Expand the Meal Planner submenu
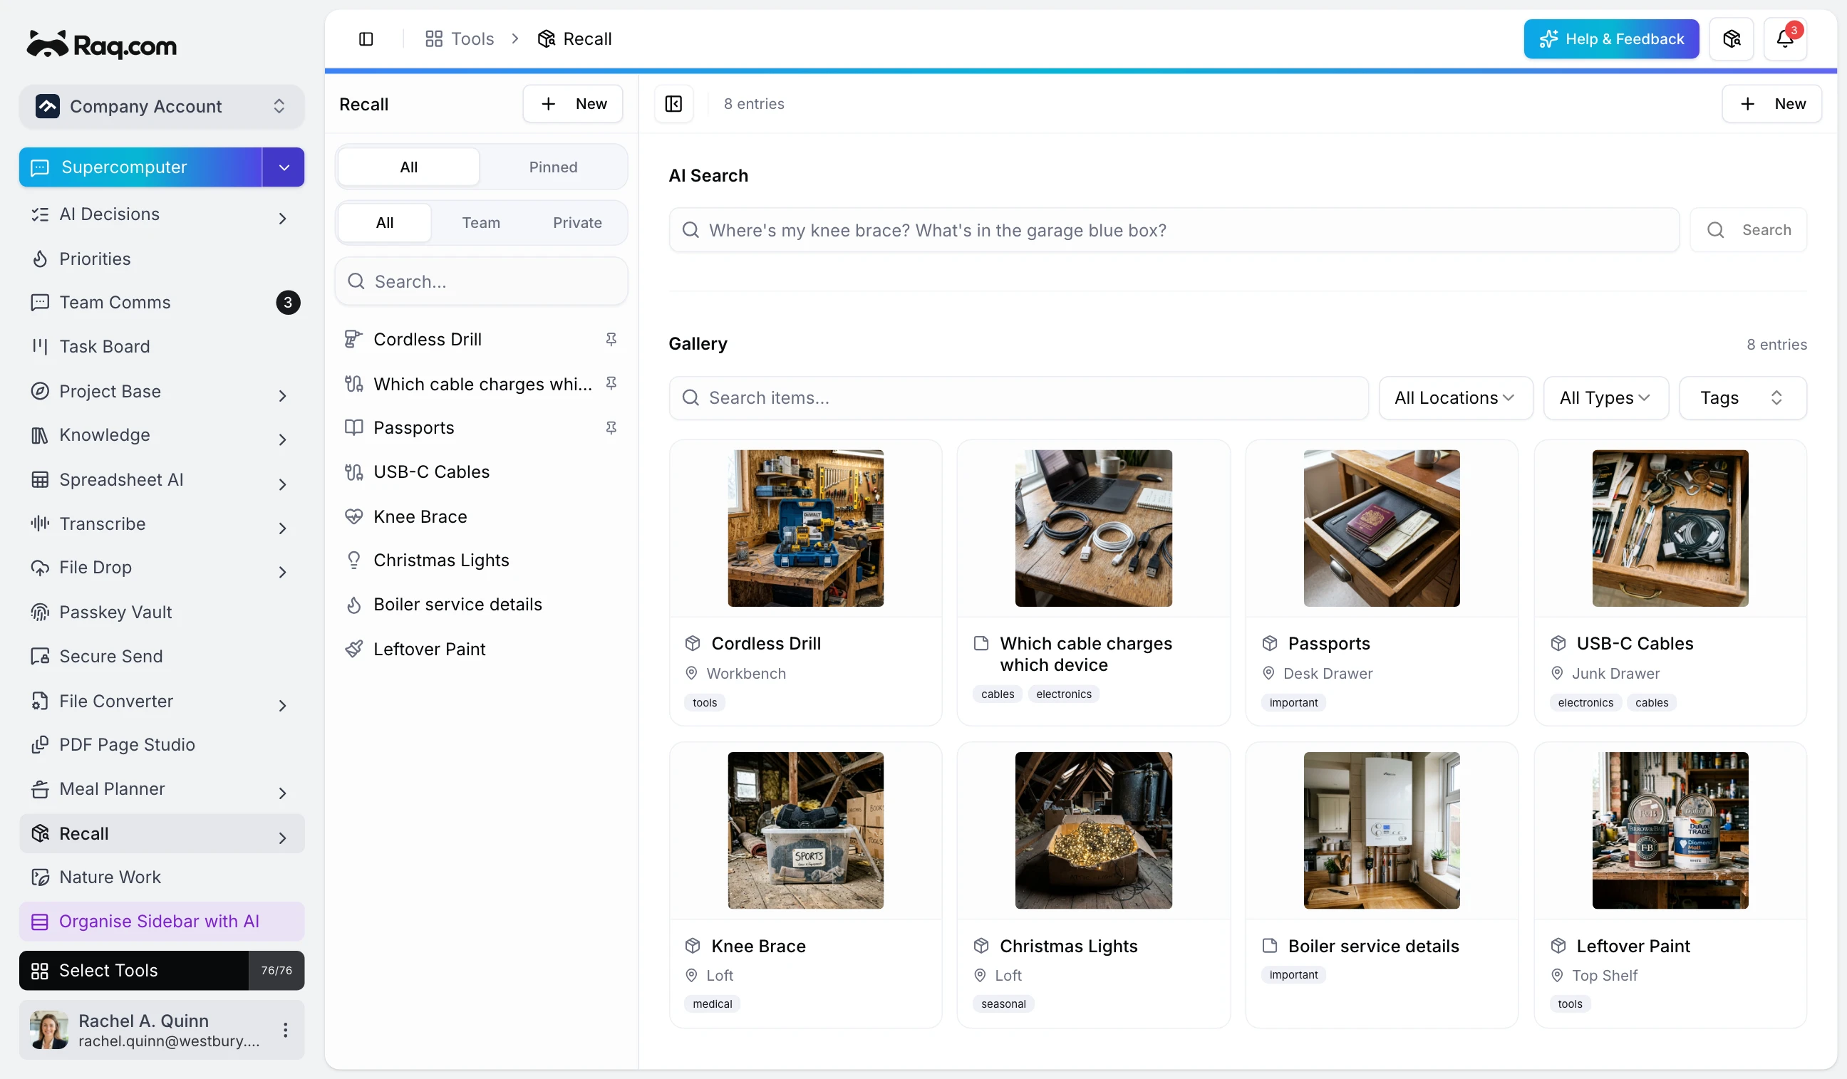Image resolution: width=1847 pixels, height=1079 pixels. [282, 793]
